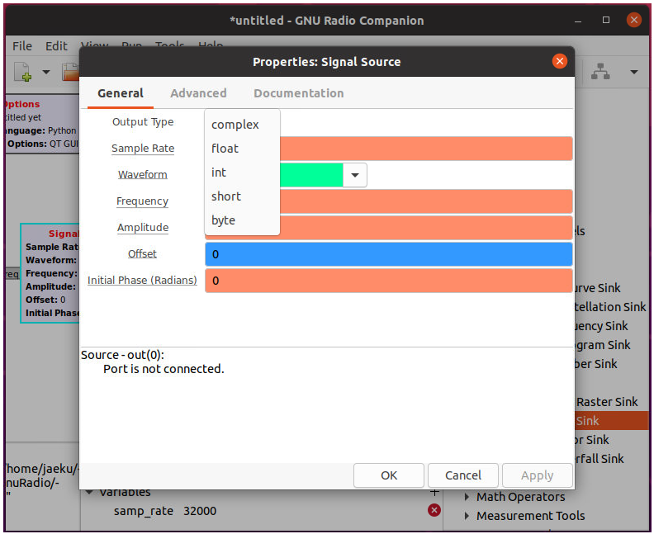The image size is (654, 534).
Task: Maximize the GNU Radio Companion window
Action: point(606,20)
